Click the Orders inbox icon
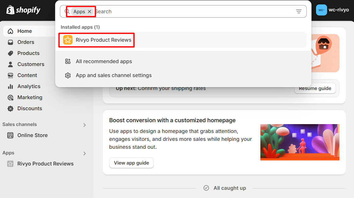This screenshot has height=198, width=354. tap(10, 42)
